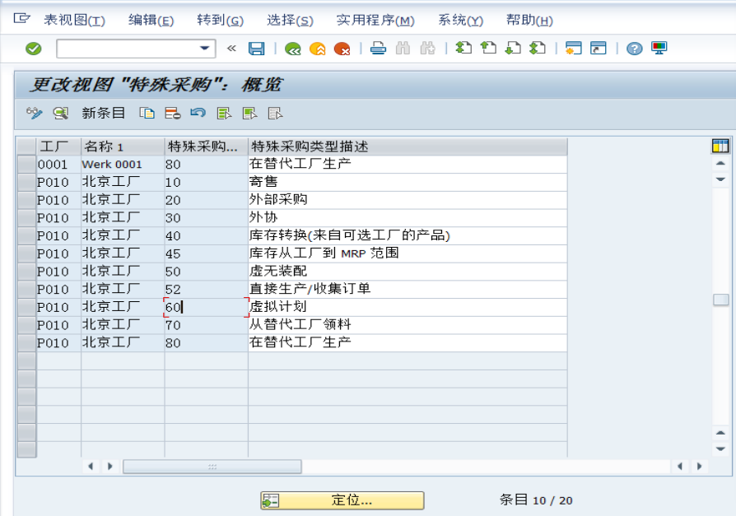Open the 帮助(H) menu
This screenshot has height=516, width=736.
coord(529,21)
